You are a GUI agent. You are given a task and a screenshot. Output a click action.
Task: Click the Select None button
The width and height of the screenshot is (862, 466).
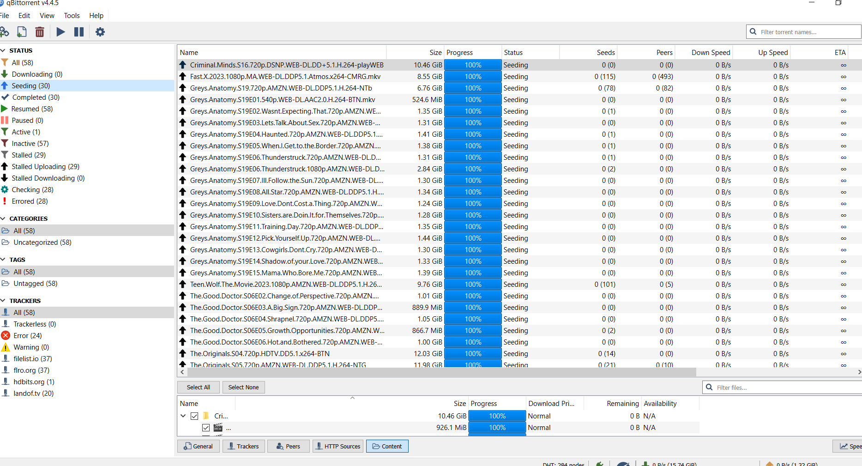tap(243, 387)
